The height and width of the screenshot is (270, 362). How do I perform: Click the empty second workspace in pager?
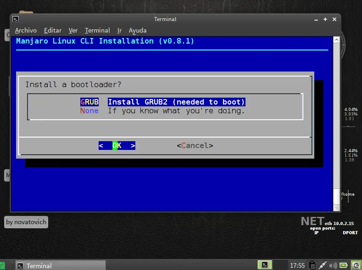pos(280,264)
